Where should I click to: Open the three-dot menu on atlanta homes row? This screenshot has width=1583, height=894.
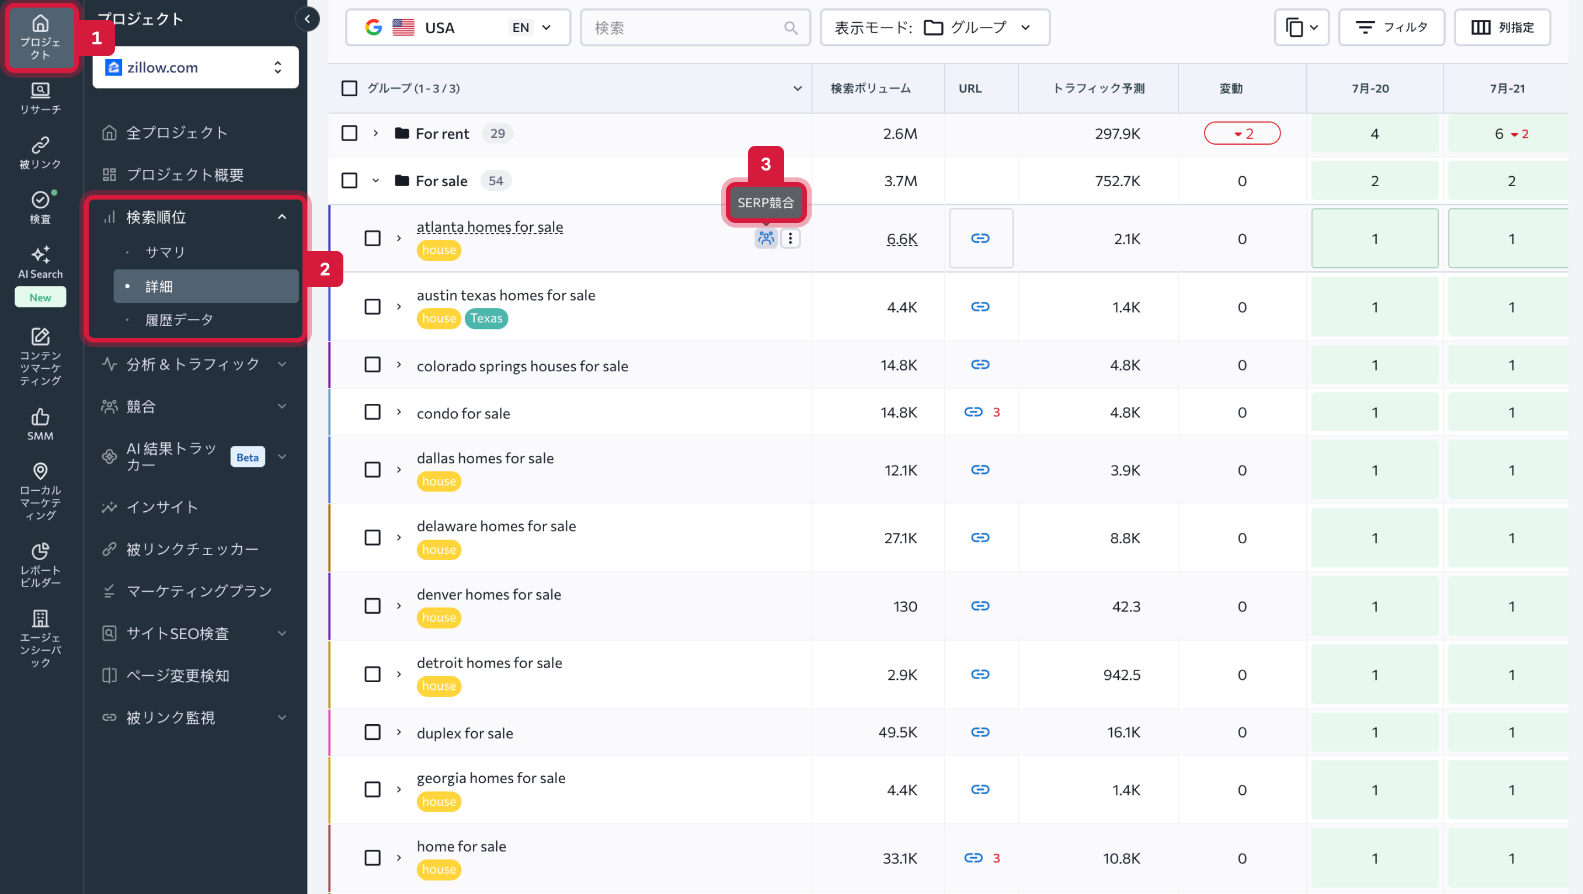pyautogui.click(x=790, y=238)
